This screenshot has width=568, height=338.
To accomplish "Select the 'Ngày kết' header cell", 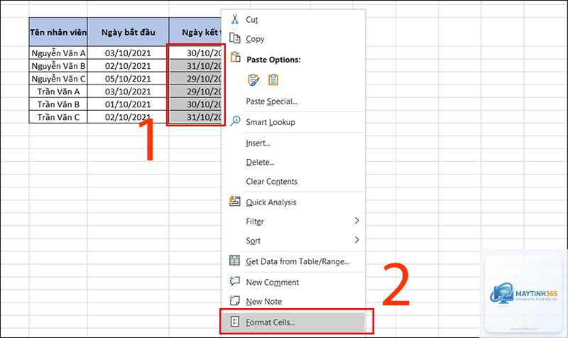I will coord(196,32).
